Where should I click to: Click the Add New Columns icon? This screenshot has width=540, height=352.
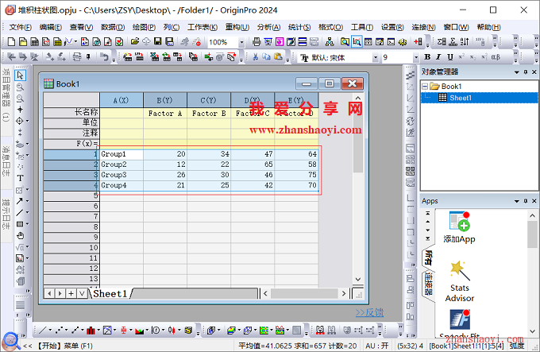click(x=418, y=42)
